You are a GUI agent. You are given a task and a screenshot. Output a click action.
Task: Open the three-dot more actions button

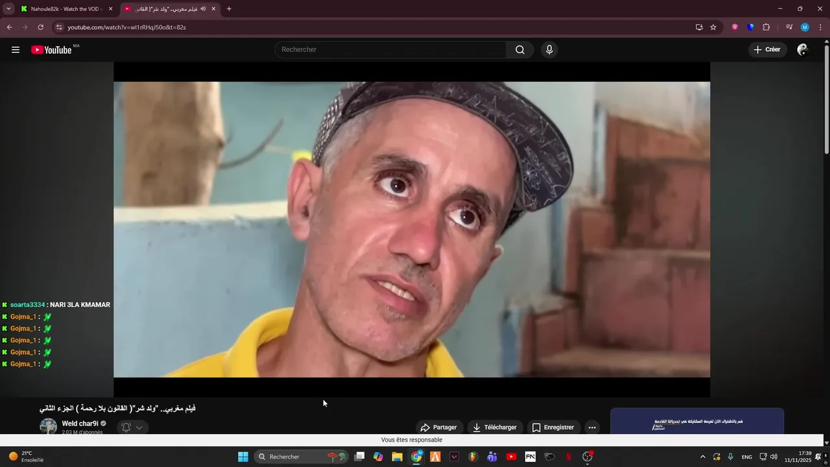(591, 427)
